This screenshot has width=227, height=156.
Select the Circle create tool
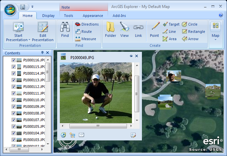pyautogui.click(x=189, y=24)
